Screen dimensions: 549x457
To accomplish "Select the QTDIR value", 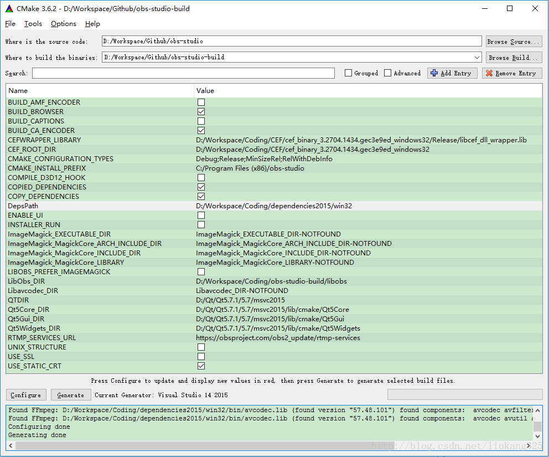I will (240, 300).
